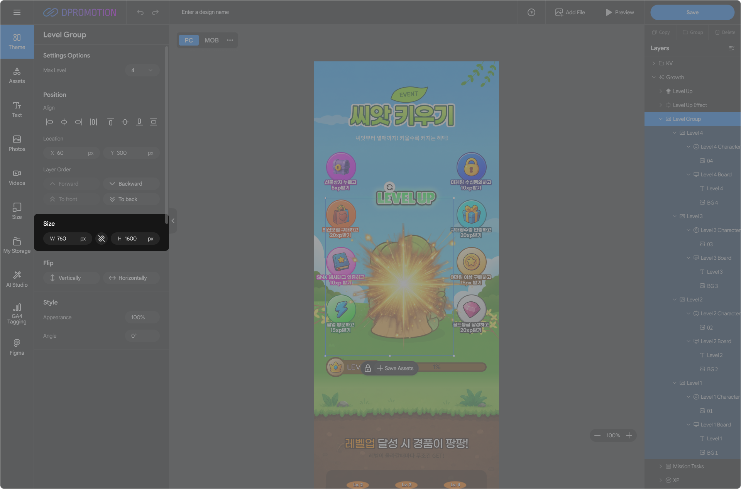Switch canvas to PC view

coord(189,40)
